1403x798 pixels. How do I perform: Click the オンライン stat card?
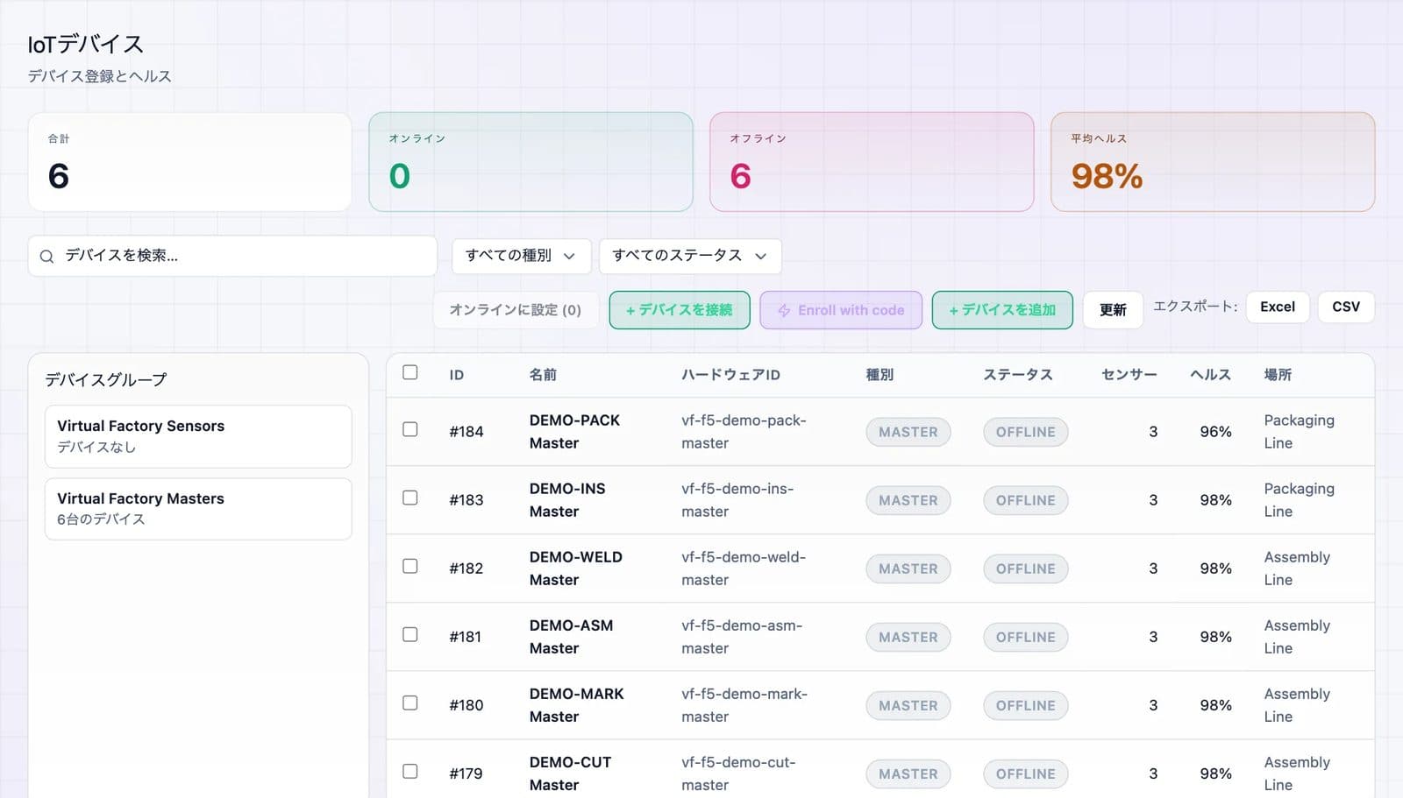point(531,162)
